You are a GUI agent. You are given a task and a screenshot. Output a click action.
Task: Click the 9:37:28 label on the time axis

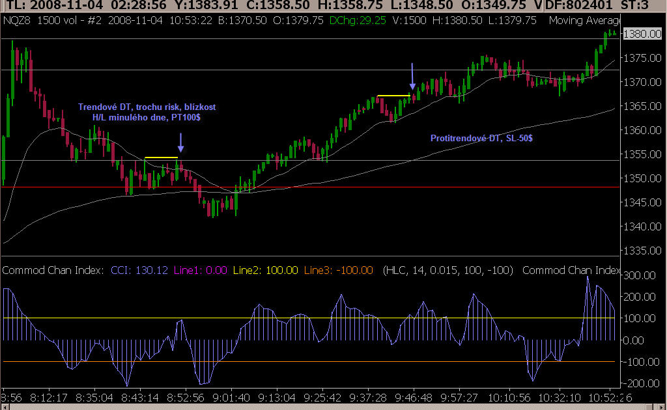coord(368,398)
